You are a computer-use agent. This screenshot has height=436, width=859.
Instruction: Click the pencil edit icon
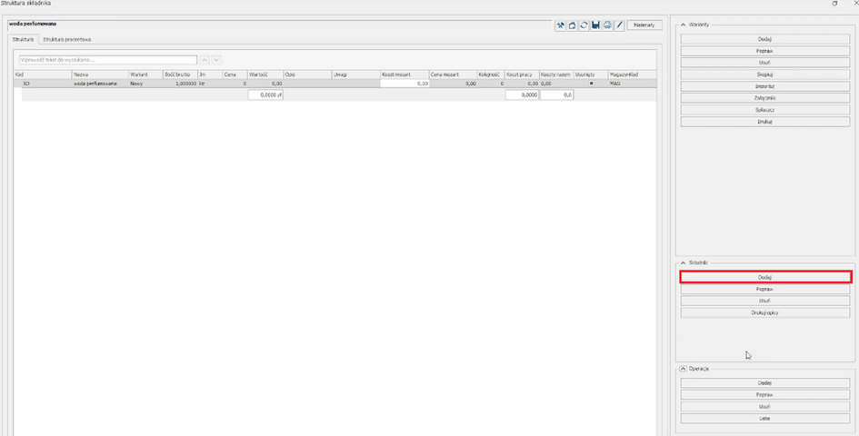(x=619, y=25)
